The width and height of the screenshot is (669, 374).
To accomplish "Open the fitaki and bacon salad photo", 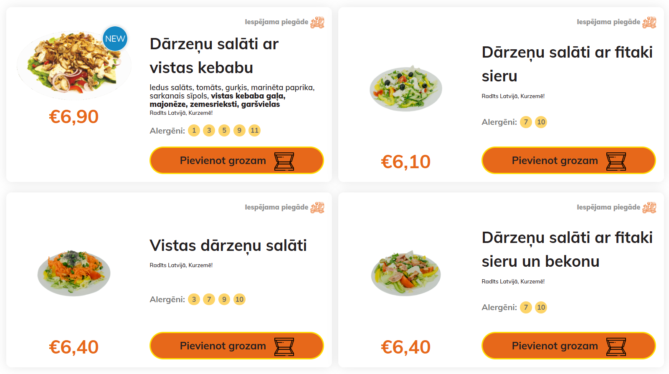I will pyautogui.click(x=406, y=273).
